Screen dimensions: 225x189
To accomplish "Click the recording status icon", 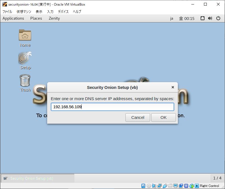I will [181, 186].
